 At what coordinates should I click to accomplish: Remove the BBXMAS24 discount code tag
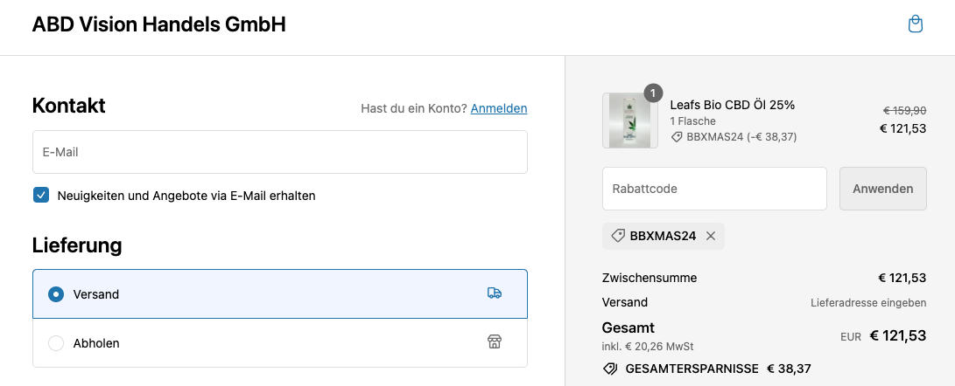tap(710, 236)
